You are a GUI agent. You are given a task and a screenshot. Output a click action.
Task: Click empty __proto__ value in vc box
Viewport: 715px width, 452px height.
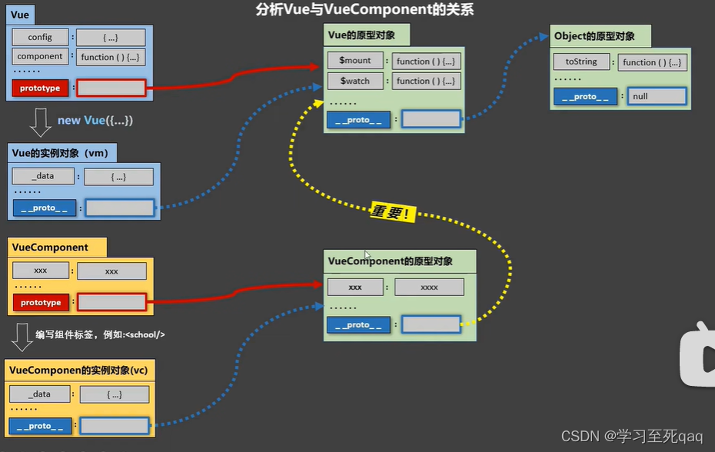click(115, 426)
